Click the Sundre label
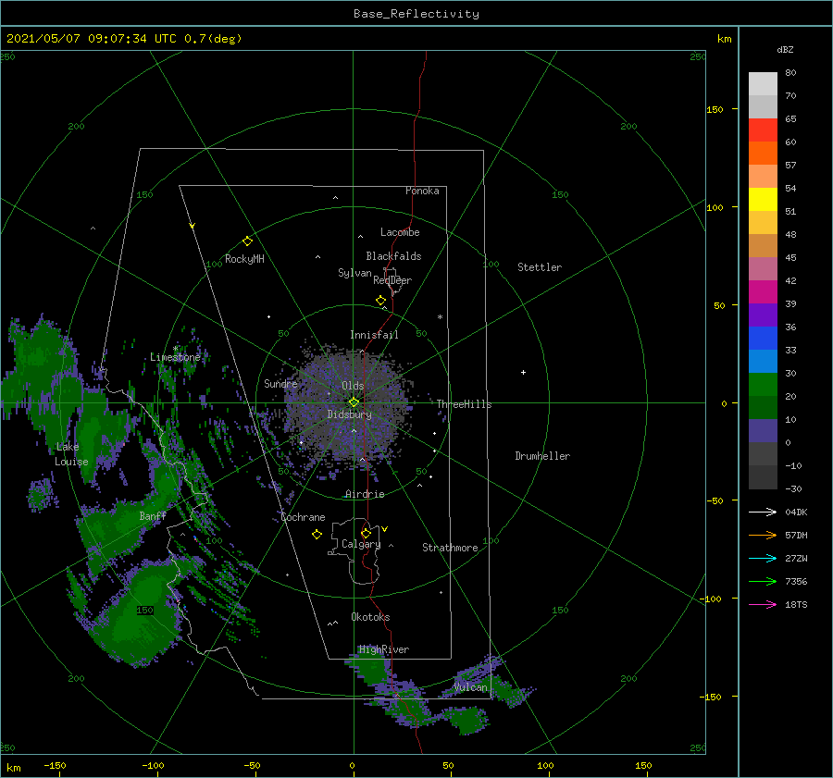Viewport: 833px width, 778px height. (280, 383)
